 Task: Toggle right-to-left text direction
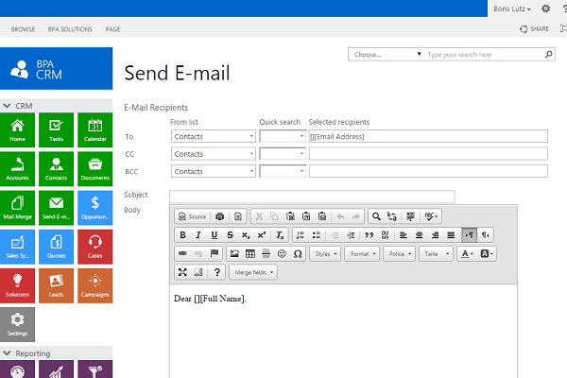[x=486, y=235]
